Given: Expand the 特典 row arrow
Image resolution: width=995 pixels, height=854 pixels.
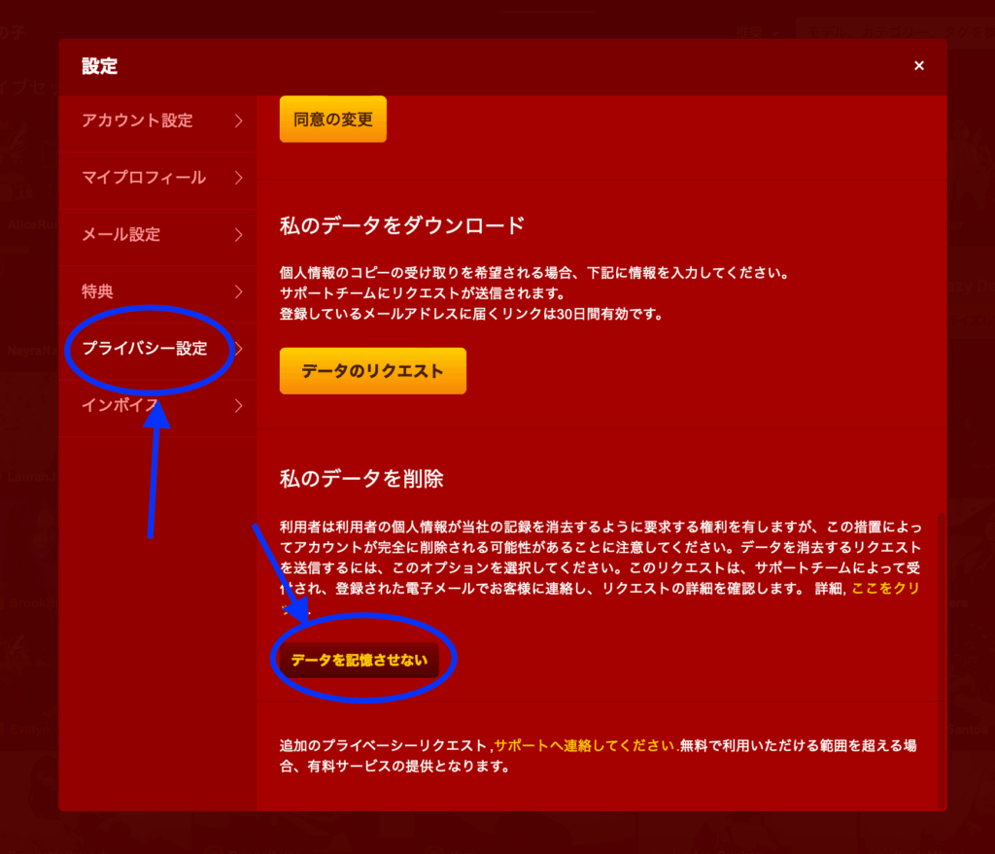Looking at the screenshot, I should tap(239, 291).
